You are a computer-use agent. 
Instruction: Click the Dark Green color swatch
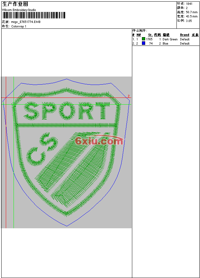tap(144, 39)
